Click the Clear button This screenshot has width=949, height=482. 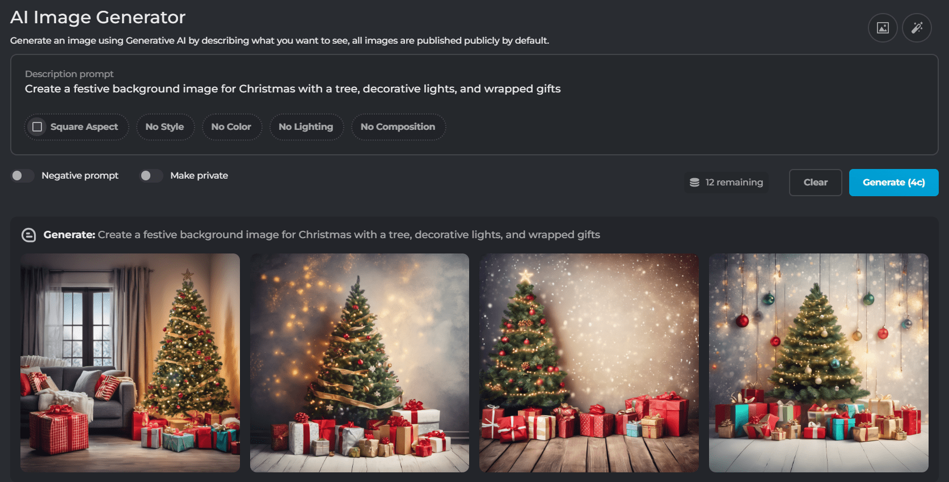pos(815,183)
